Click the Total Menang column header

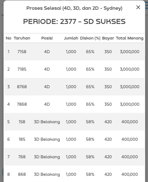[x=130, y=38]
